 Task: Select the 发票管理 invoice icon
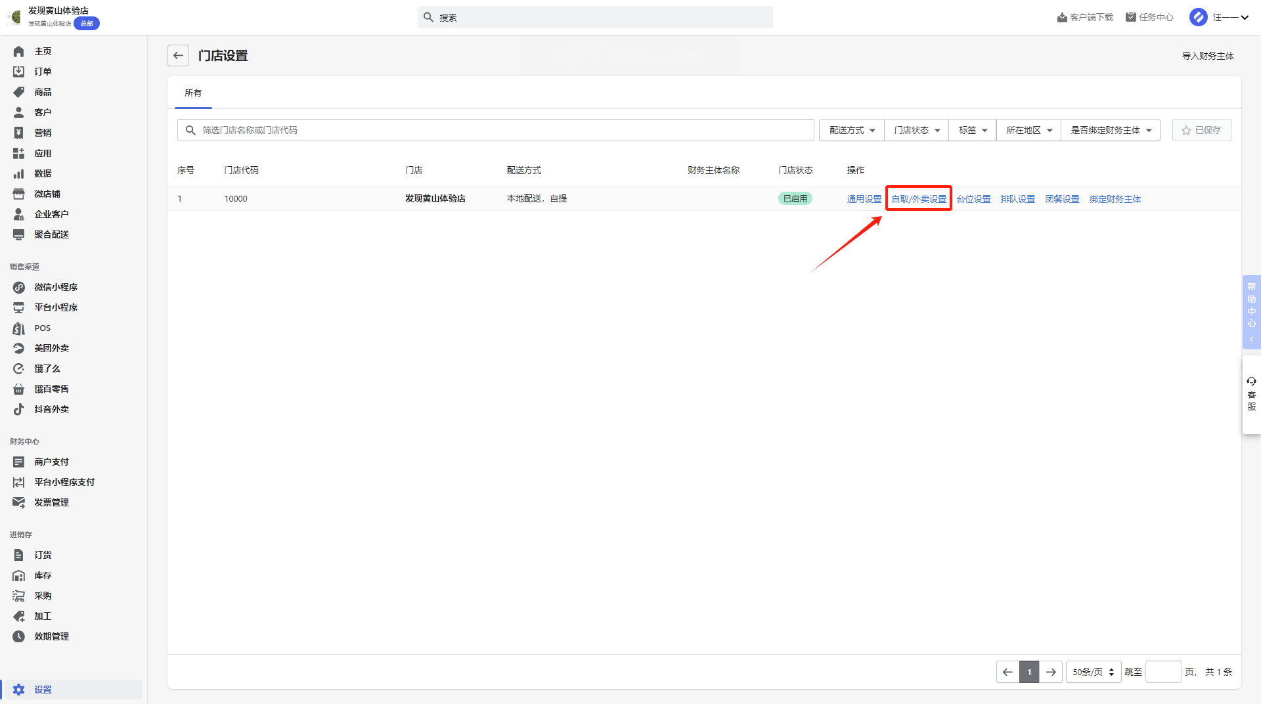[18, 502]
